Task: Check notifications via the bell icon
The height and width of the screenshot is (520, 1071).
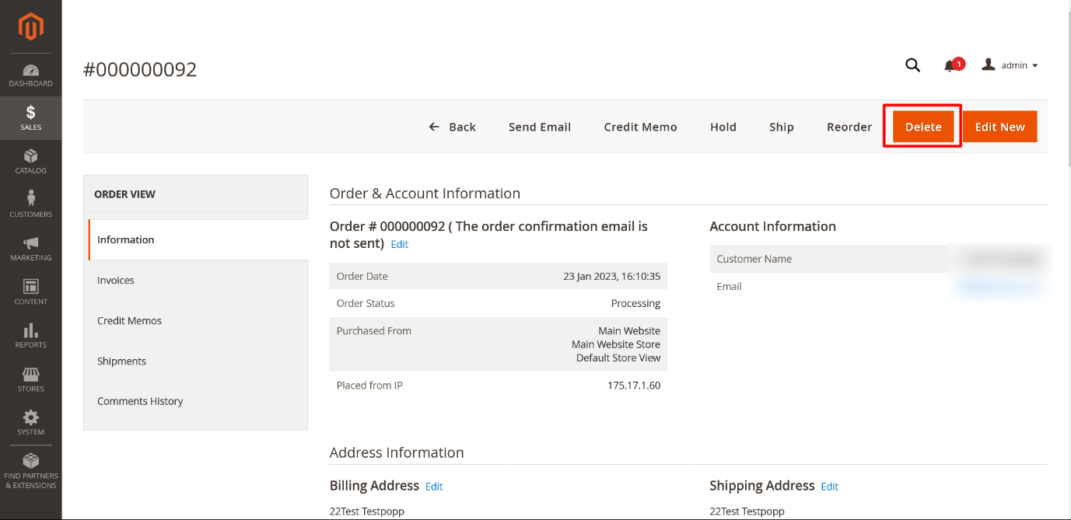Action: (x=950, y=65)
